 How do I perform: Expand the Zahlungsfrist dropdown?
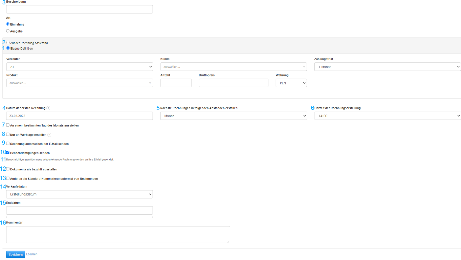pyautogui.click(x=387, y=67)
